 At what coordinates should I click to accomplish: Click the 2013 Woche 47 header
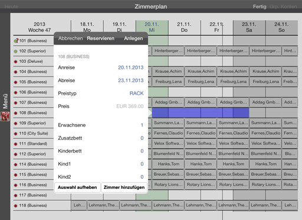click(x=40, y=27)
